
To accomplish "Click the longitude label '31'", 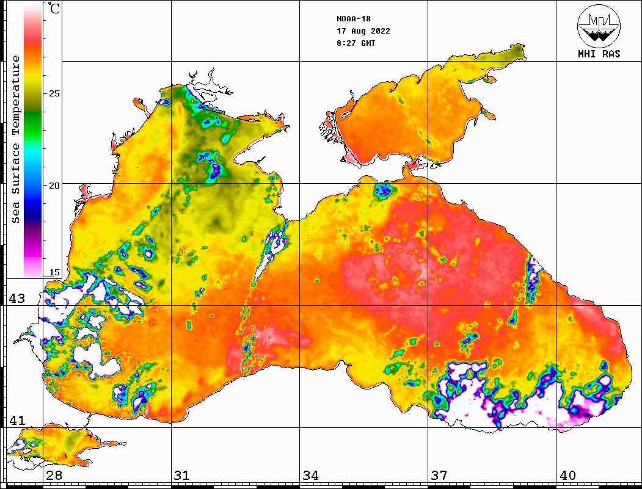I will (x=182, y=475).
